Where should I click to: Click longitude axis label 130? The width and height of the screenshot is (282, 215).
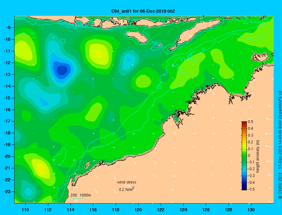[251, 210]
